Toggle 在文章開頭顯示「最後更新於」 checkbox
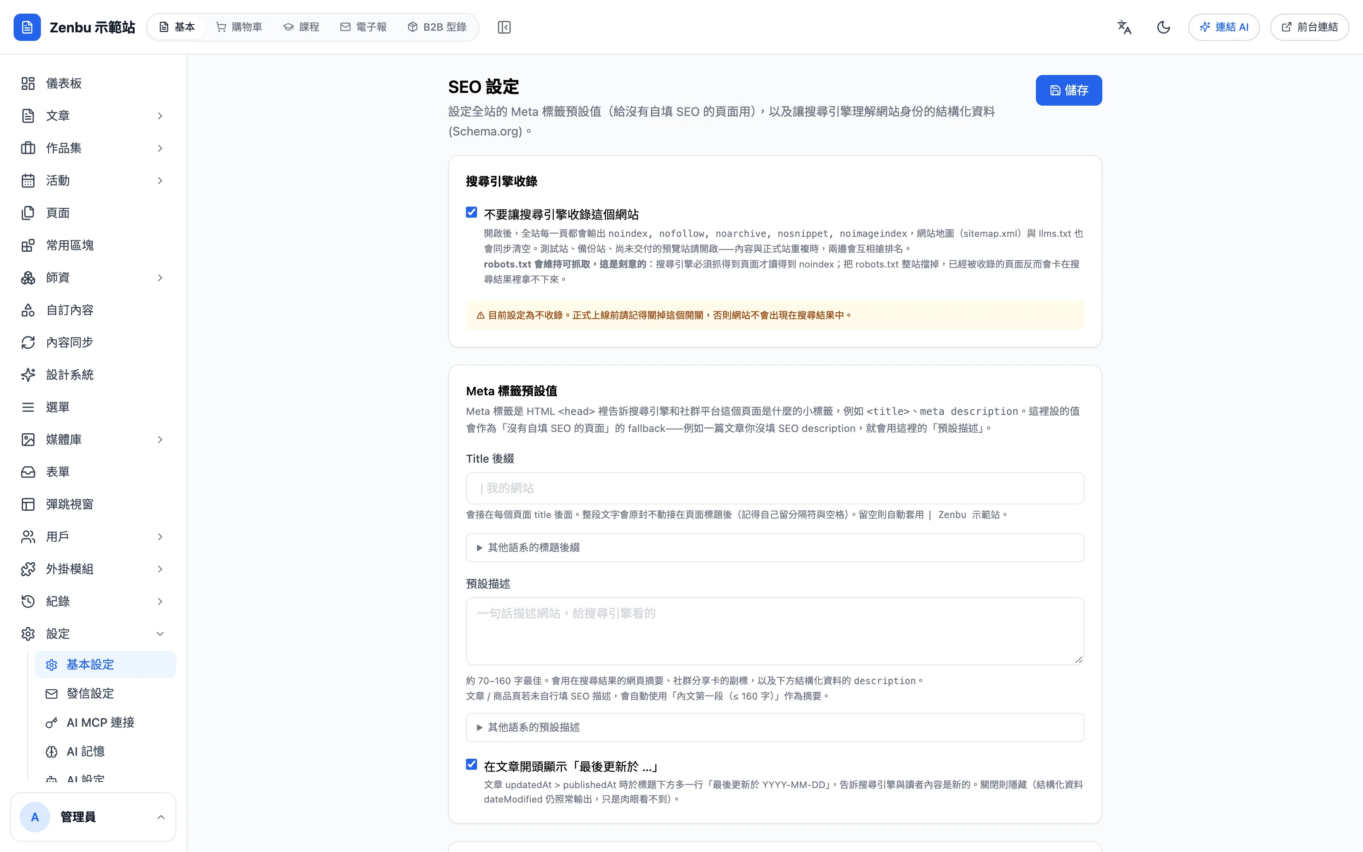 (x=472, y=765)
